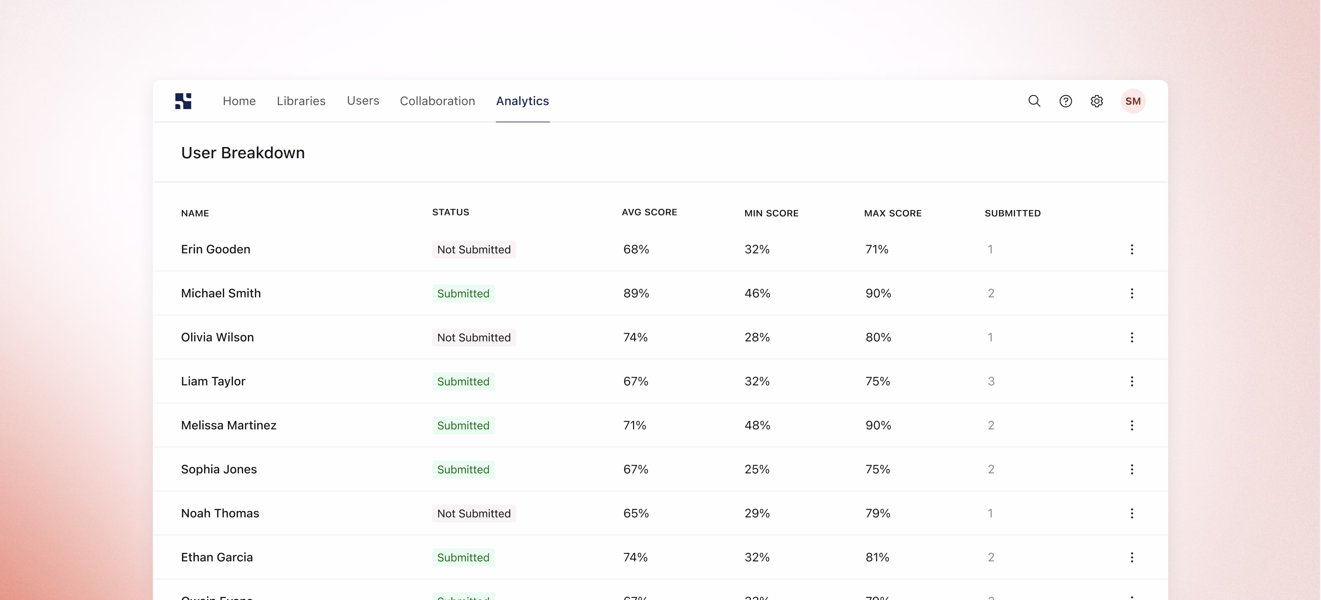The image size is (1321, 600).
Task: Open more options for Liam Taylor
Action: click(x=1132, y=382)
